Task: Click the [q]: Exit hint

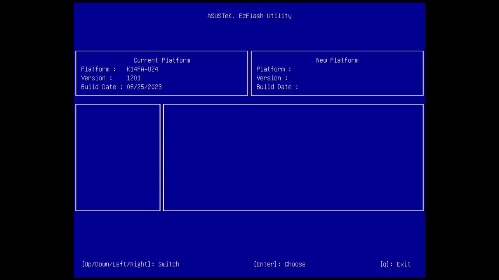Action: click(x=395, y=264)
